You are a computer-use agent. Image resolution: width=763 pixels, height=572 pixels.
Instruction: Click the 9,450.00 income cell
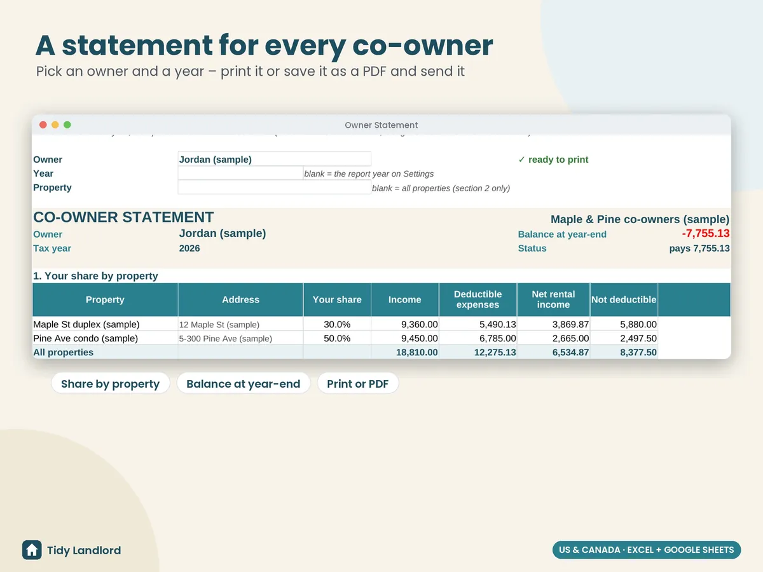pos(405,338)
